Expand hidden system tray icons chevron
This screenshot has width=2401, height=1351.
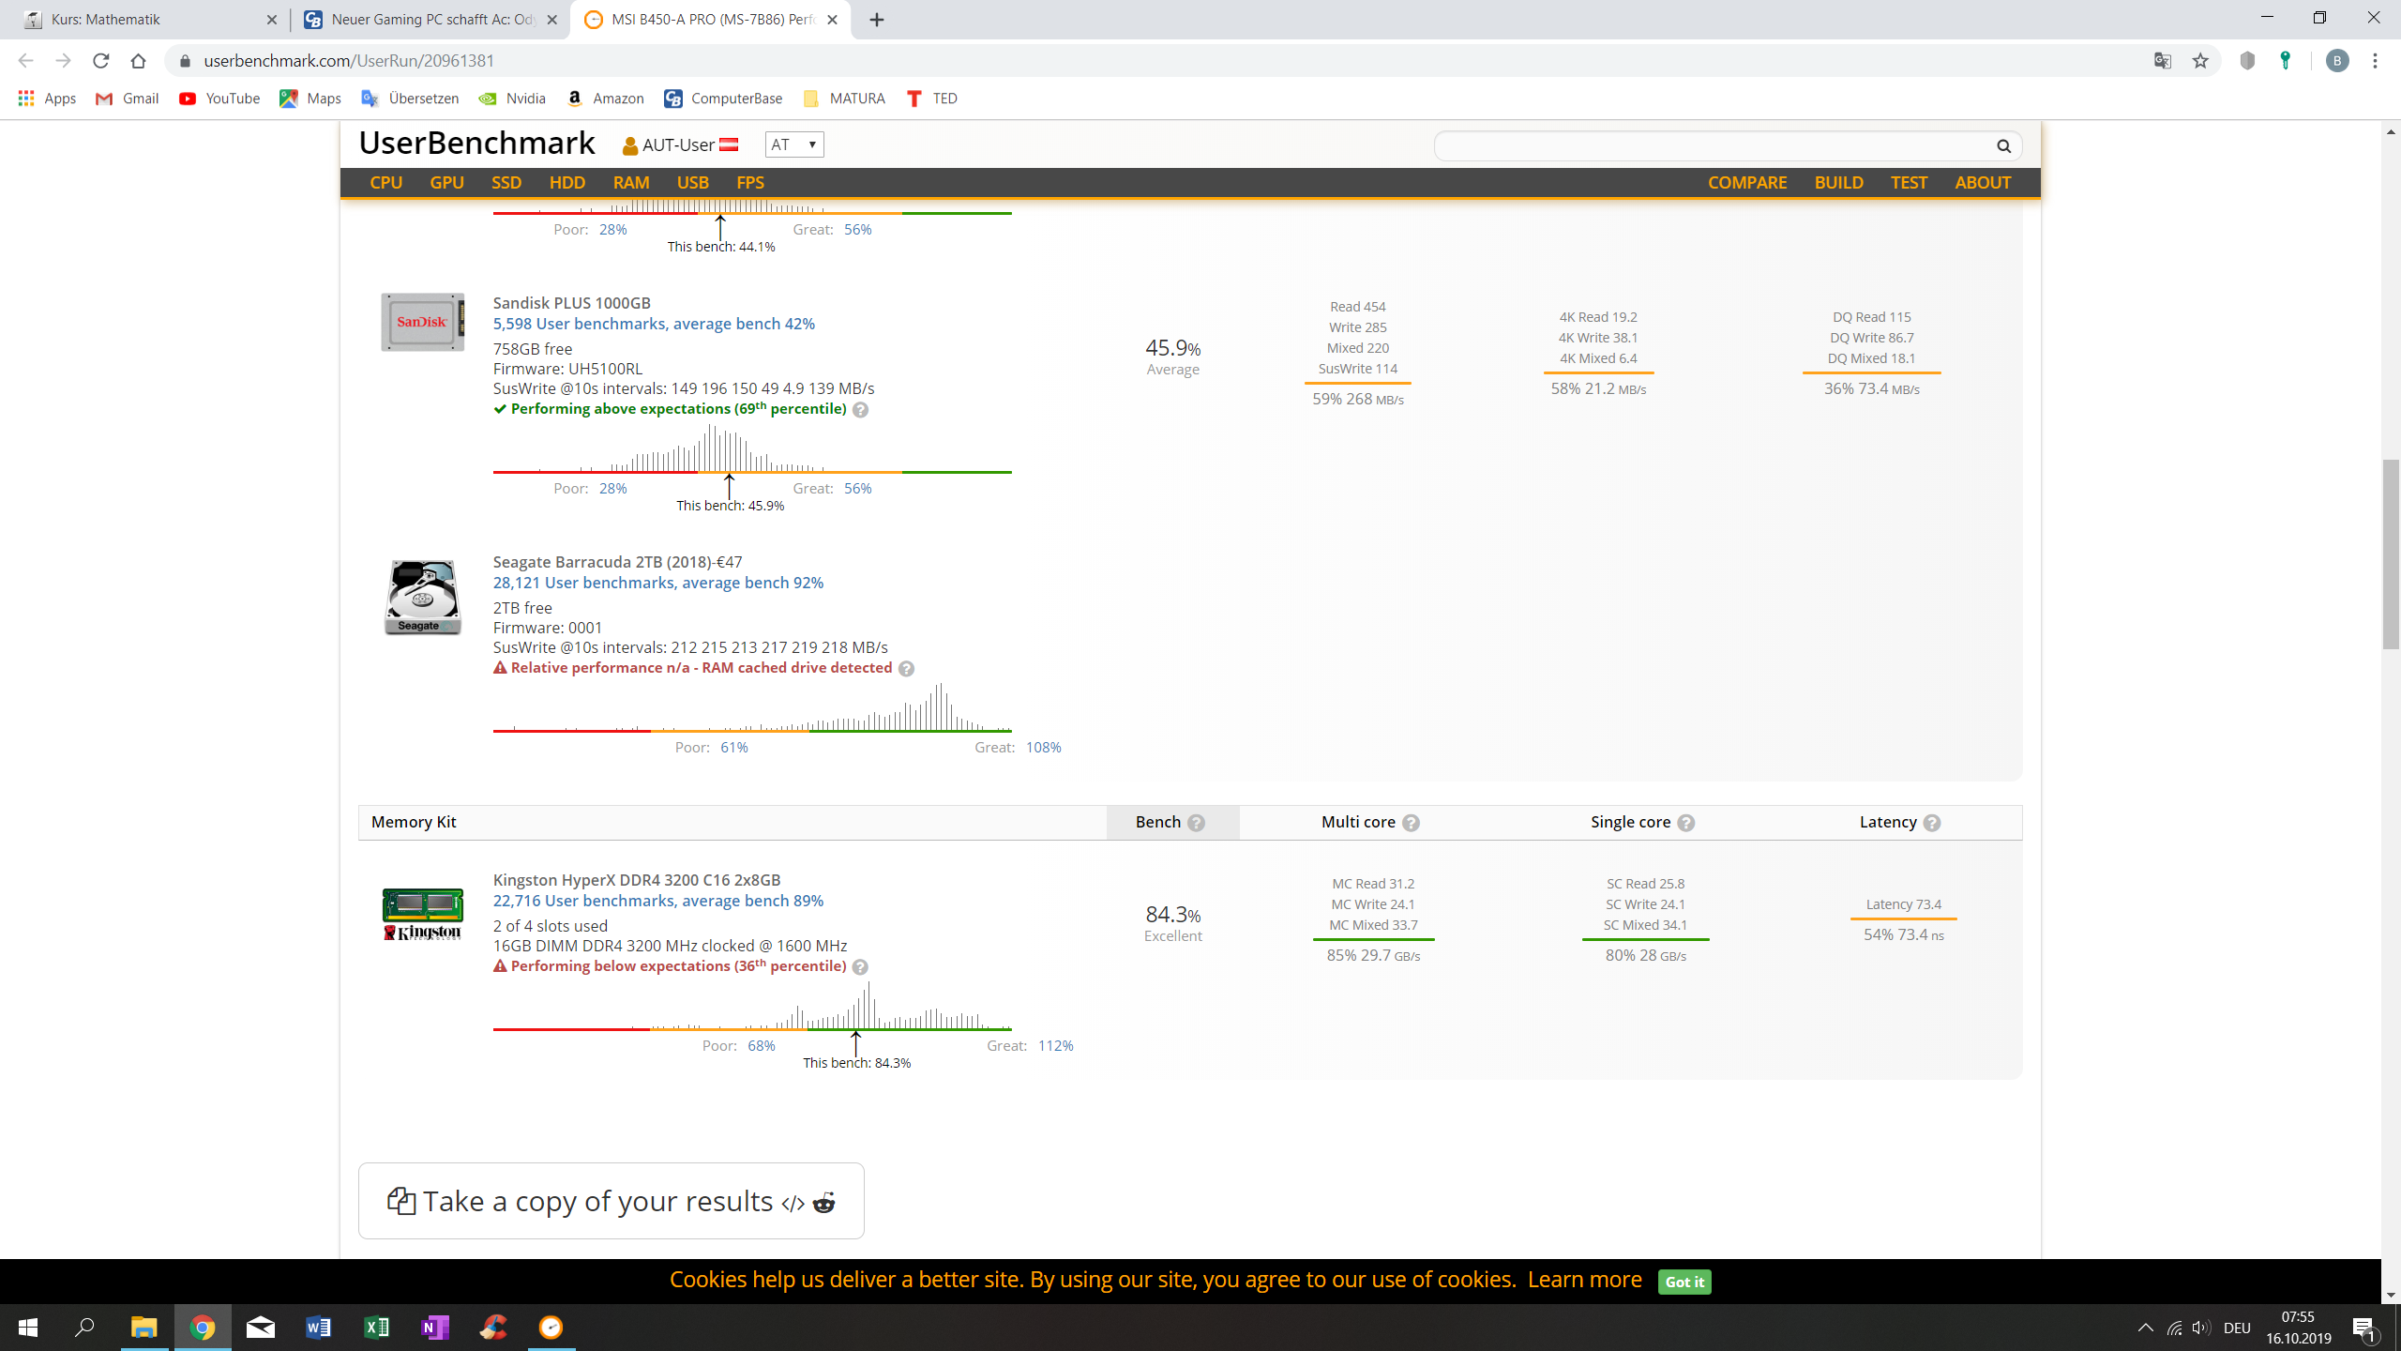(x=2145, y=1328)
